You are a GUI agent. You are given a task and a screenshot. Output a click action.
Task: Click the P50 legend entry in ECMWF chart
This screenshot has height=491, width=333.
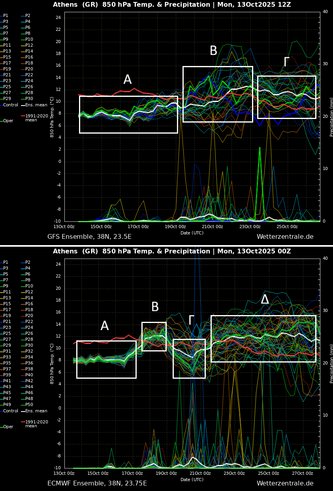[30, 405]
